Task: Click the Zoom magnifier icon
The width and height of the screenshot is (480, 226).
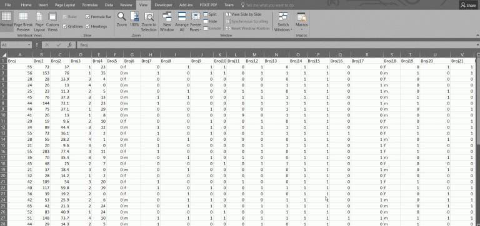Action: click(121, 19)
